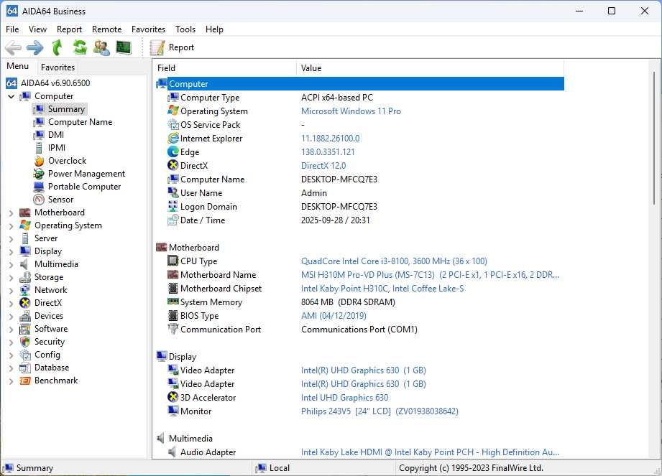The width and height of the screenshot is (662, 476).
Task: Open the Manage Users toolbar icon
Action: [x=101, y=47]
